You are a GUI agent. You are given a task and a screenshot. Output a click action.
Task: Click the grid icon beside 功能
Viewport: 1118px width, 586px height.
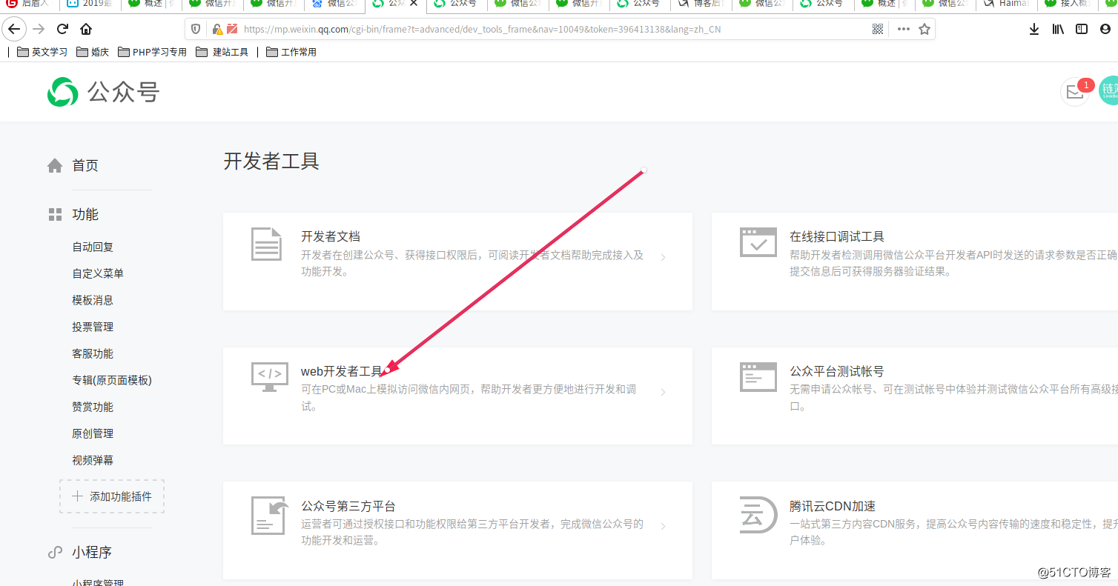[x=55, y=215]
